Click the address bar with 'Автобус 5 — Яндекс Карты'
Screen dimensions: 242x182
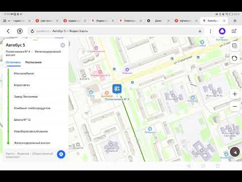116,31
